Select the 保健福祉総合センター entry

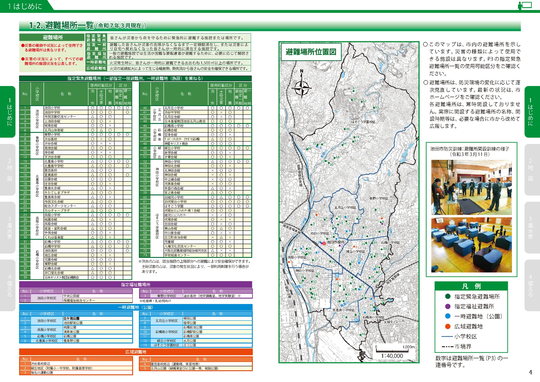79,300
